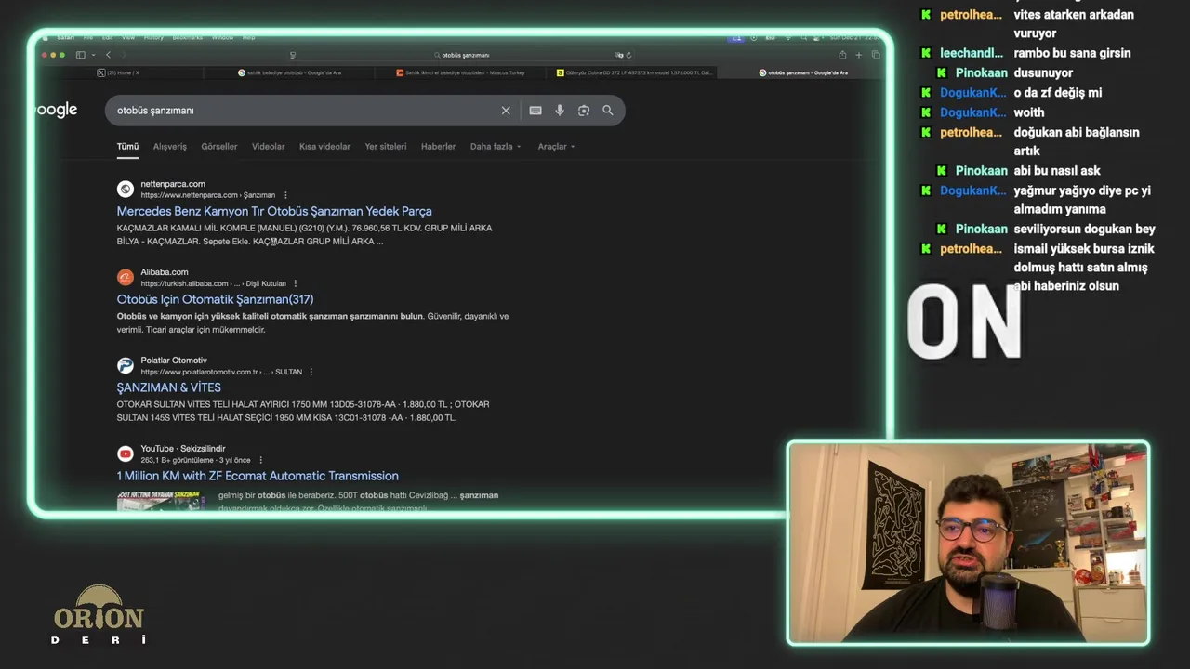Switch to the Videolar search tab
1190x669 pixels.
269,147
